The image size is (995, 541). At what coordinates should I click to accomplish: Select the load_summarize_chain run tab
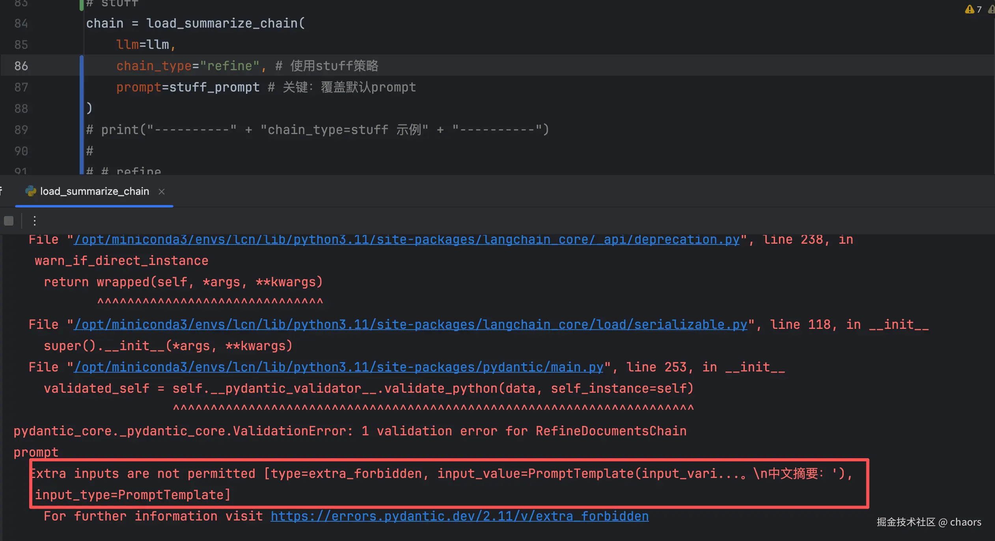pos(95,191)
